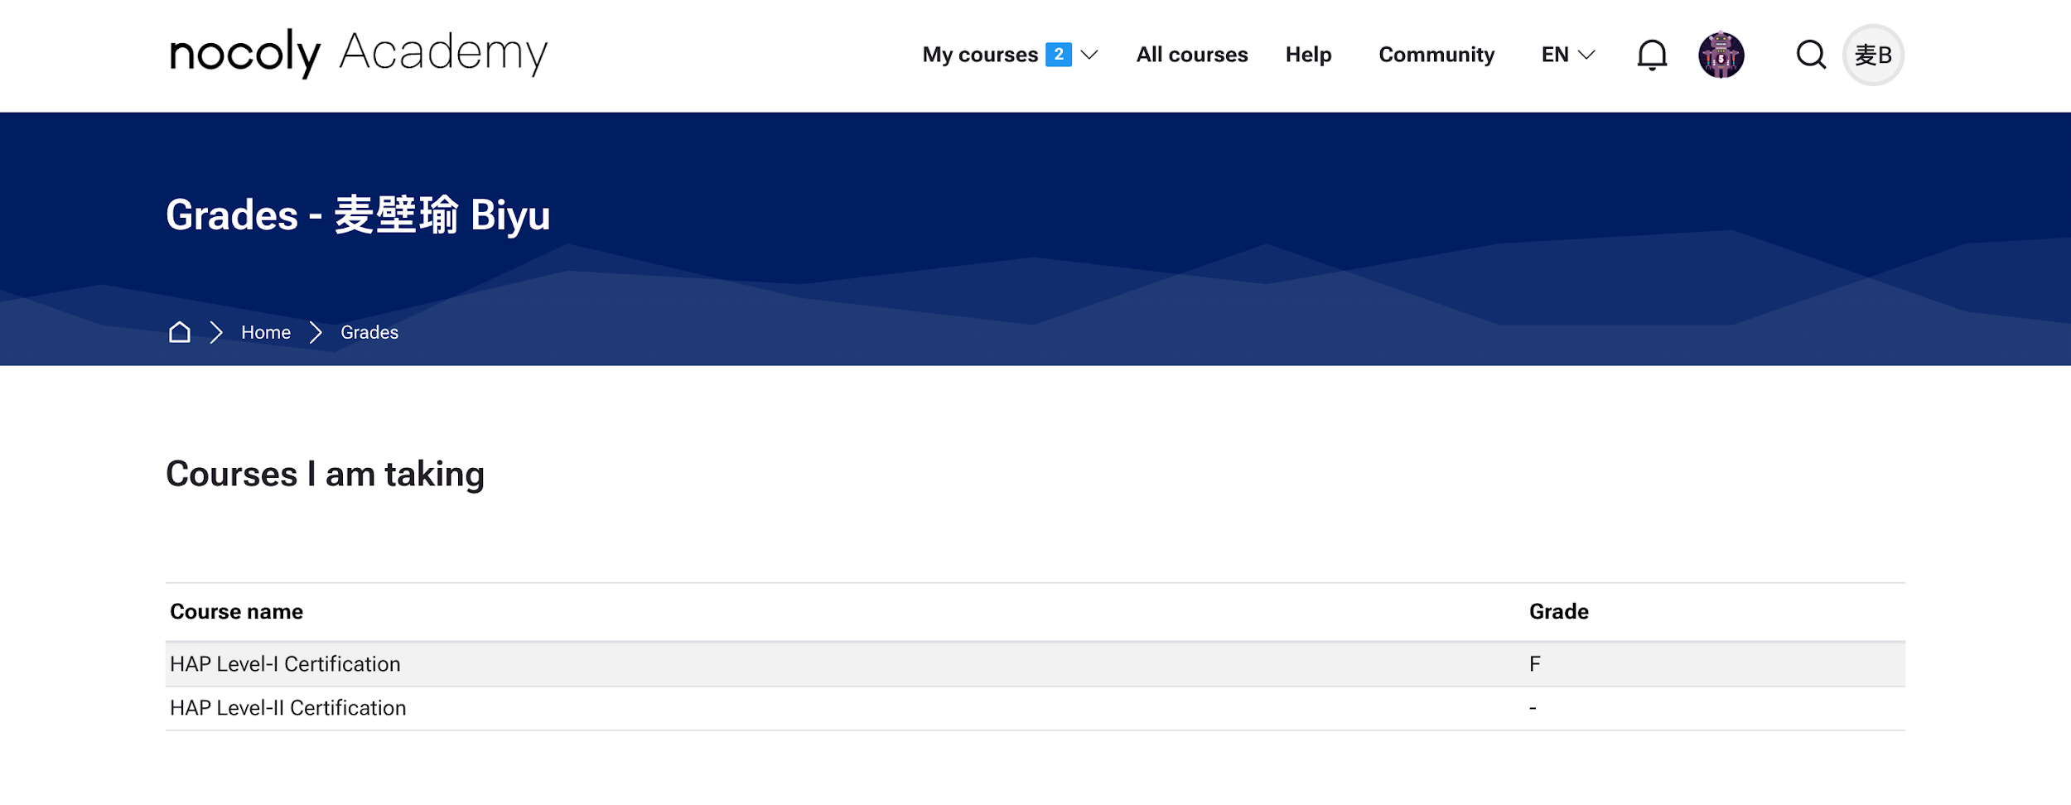2071x805 pixels.
Task: Open the notifications bell icon
Action: 1652,55
